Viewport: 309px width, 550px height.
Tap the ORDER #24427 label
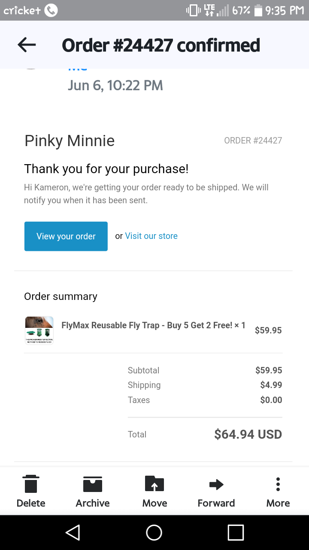(253, 141)
